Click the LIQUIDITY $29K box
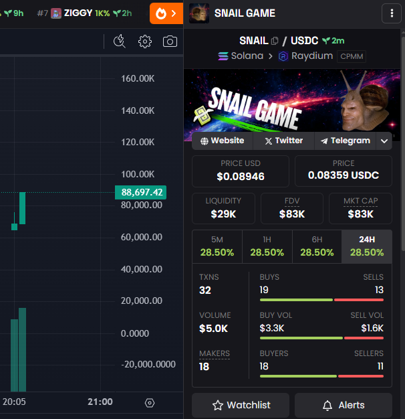The height and width of the screenshot is (419, 405). (x=223, y=208)
